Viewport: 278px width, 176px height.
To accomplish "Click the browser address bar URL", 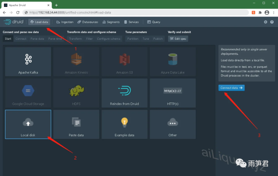I will click(70, 13).
